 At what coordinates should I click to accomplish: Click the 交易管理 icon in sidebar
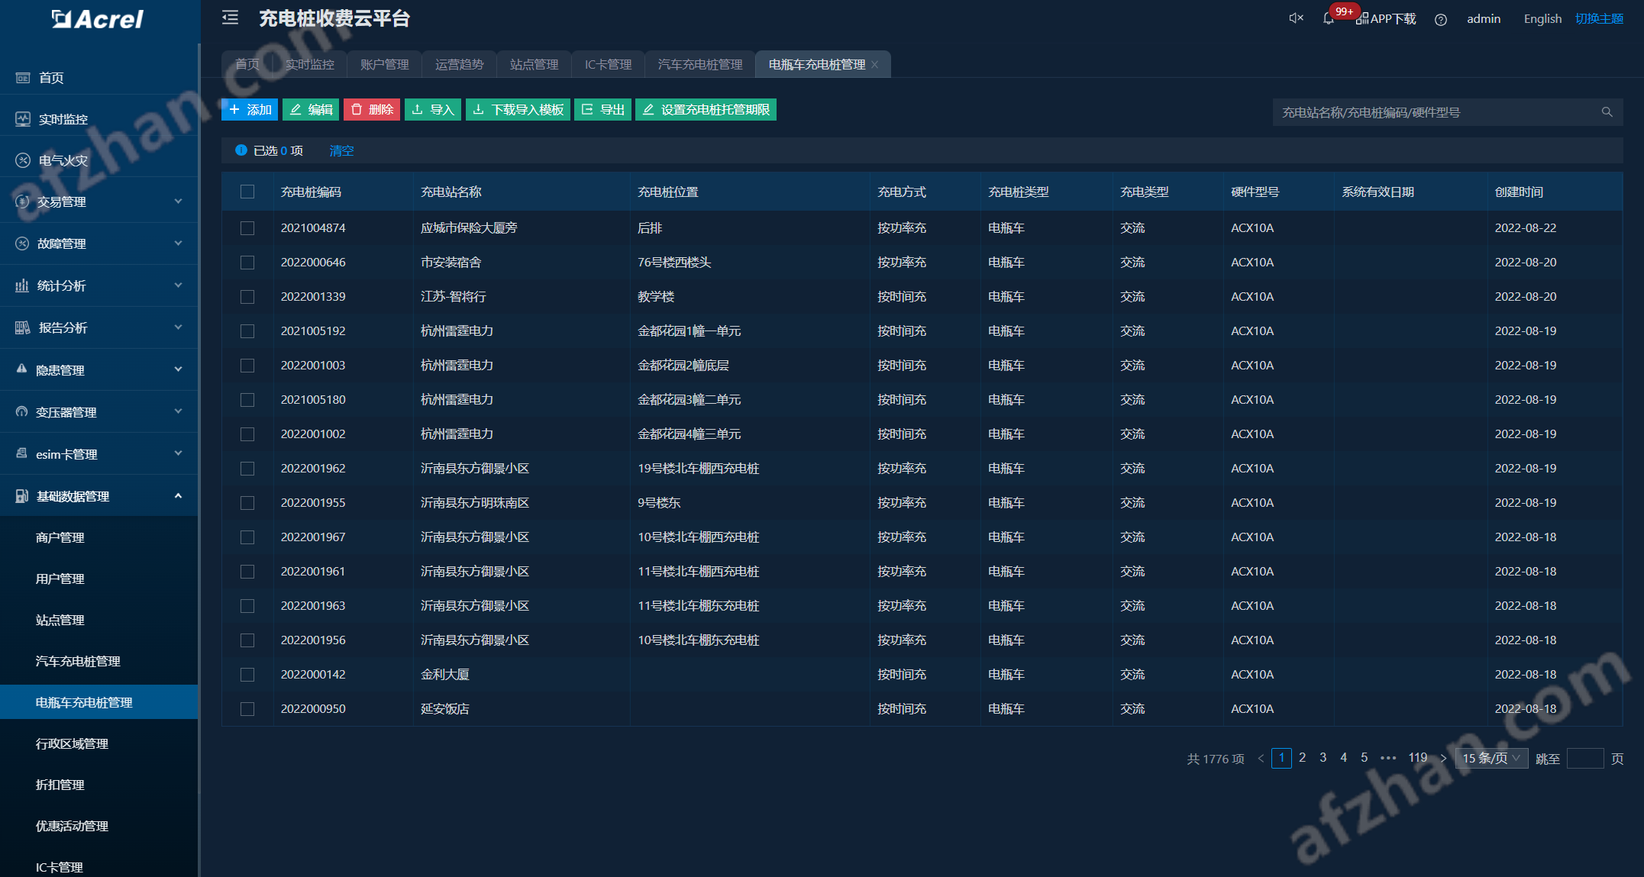click(x=23, y=202)
